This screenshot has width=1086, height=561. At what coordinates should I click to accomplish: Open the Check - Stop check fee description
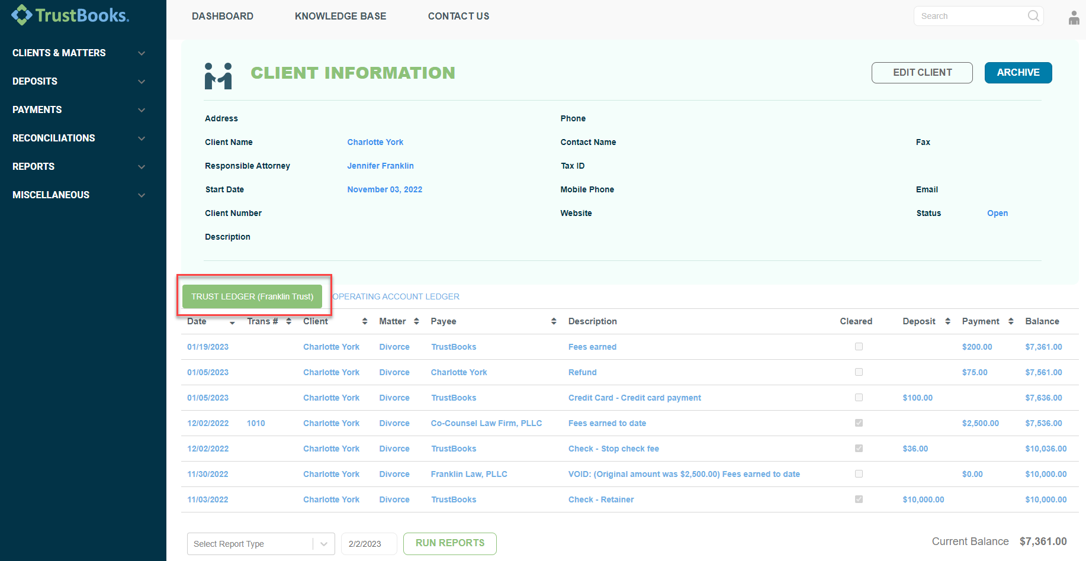click(613, 449)
